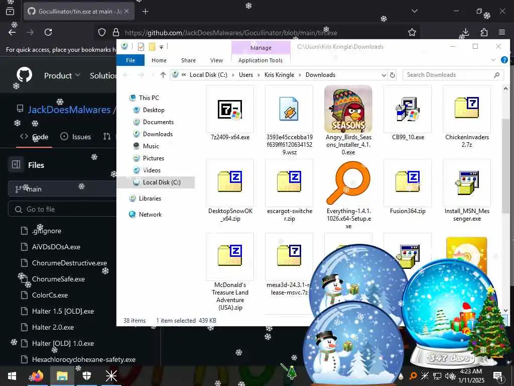Select Libraries in navigation pane
The height and width of the screenshot is (386, 514).
coord(150,198)
